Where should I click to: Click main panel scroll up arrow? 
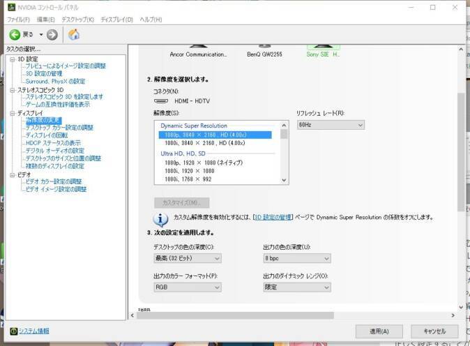461,49
